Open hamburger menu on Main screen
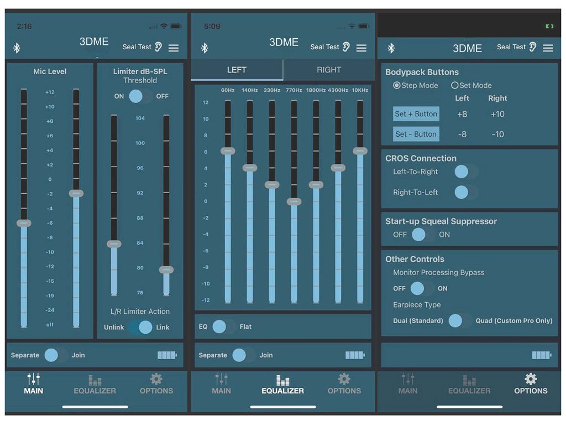Viewport: 566px width, 425px height. 174,48
